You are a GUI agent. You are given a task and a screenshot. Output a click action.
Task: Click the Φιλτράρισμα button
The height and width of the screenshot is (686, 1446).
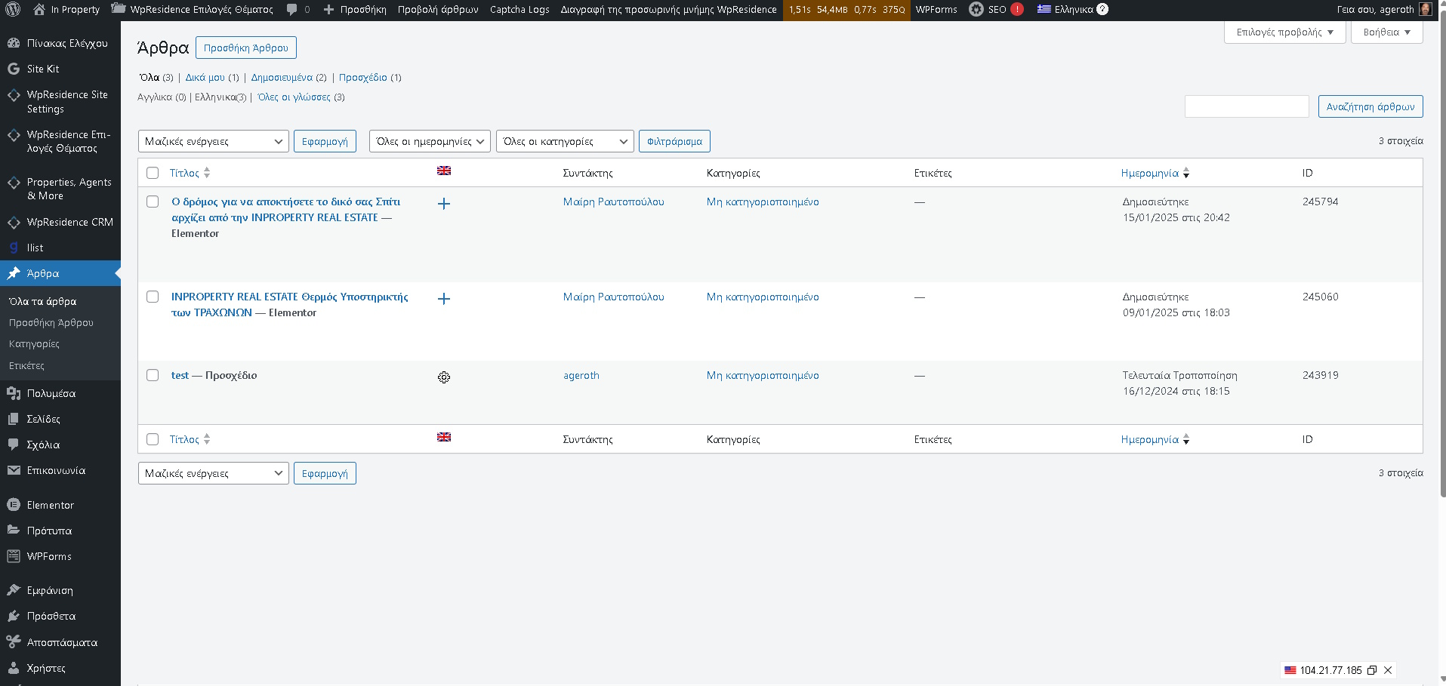[674, 141]
